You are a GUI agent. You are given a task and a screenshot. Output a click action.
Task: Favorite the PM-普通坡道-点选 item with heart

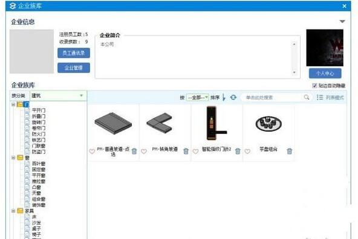pos(92,151)
